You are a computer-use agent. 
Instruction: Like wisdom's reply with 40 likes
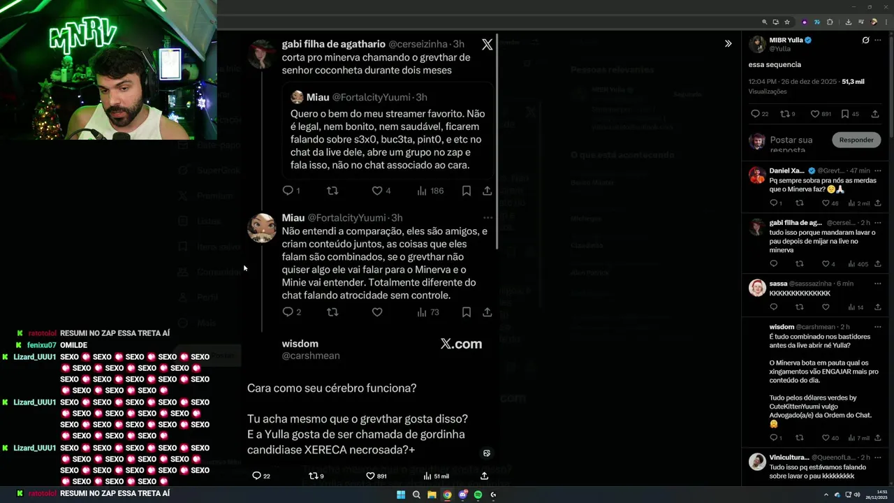click(x=830, y=438)
